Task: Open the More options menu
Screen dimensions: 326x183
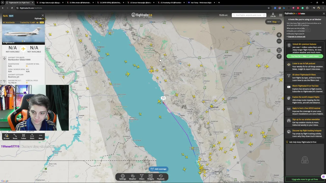Action: [40, 136]
